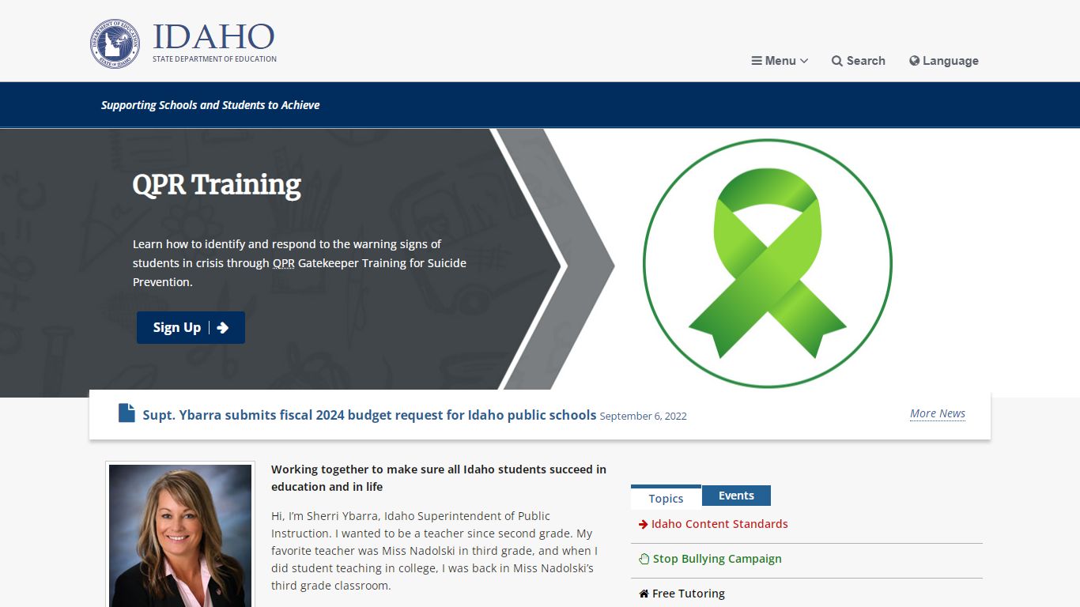The image size is (1080, 607).
Task: Click the hamburger menu icon
Action: [x=757, y=61]
